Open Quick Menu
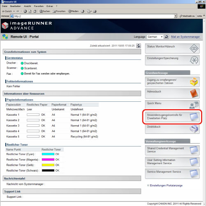This screenshot has height=206, width=206. click(x=172, y=105)
